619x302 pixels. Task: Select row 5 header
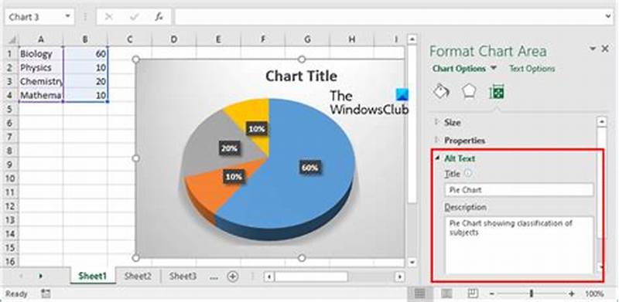tap(11, 109)
